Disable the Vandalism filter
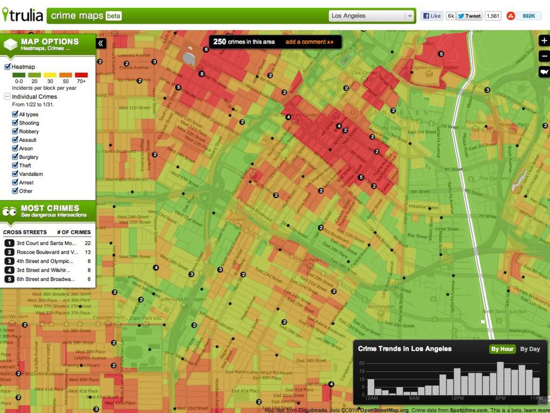This screenshot has height=413, width=550. tap(15, 174)
